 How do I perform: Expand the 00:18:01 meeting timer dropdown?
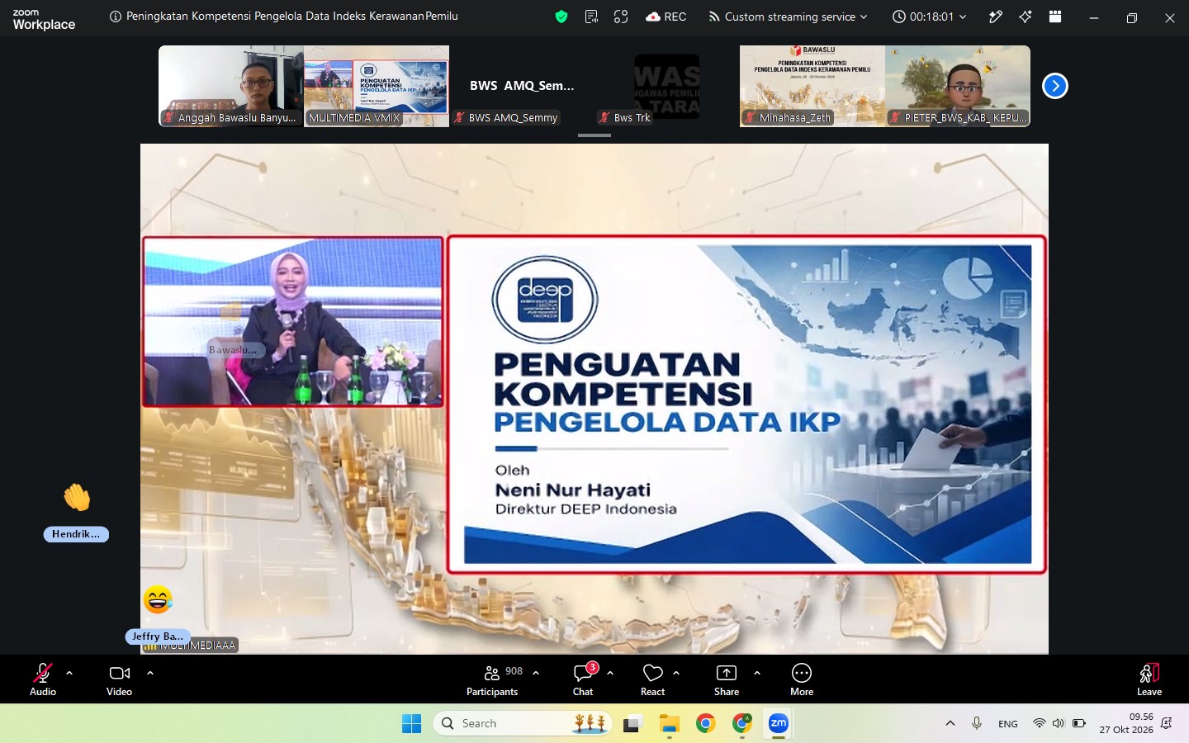930,17
